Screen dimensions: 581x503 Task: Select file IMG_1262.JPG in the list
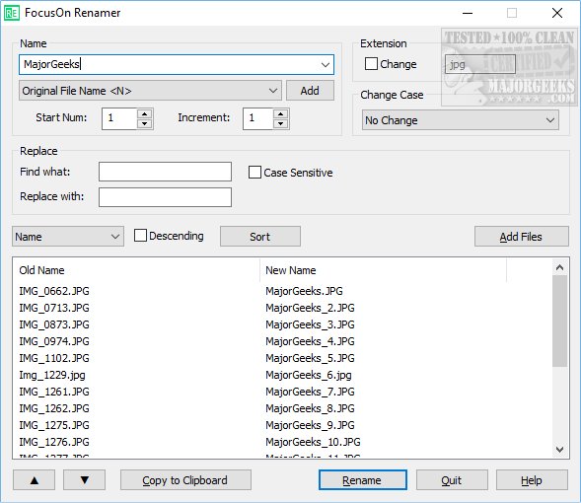(54, 408)
